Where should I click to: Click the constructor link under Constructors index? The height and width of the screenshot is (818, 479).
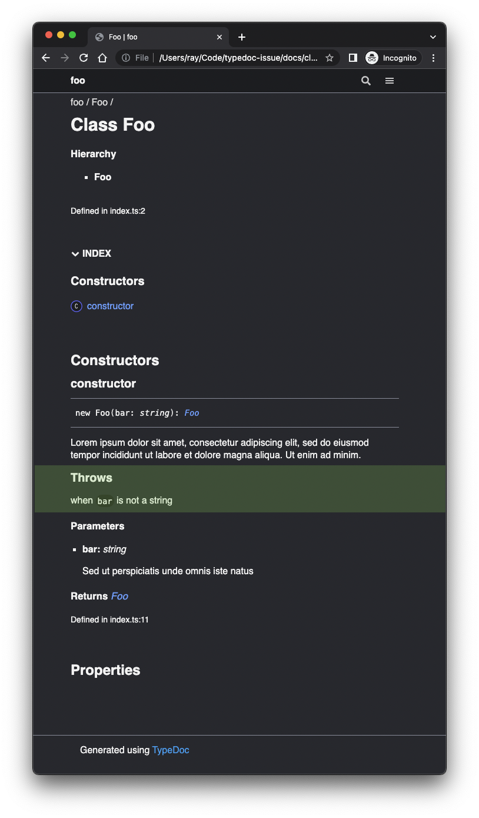(109, 306)
